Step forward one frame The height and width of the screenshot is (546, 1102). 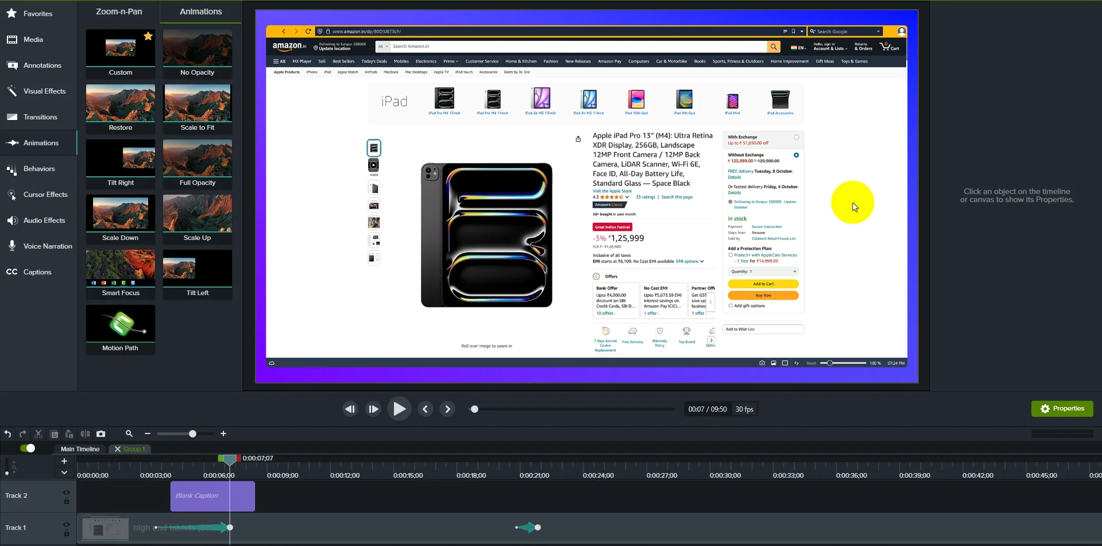(373, 409)
